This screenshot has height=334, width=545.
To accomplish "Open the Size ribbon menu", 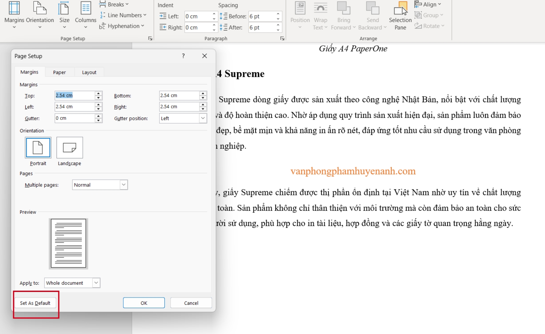I will [64, 15].
